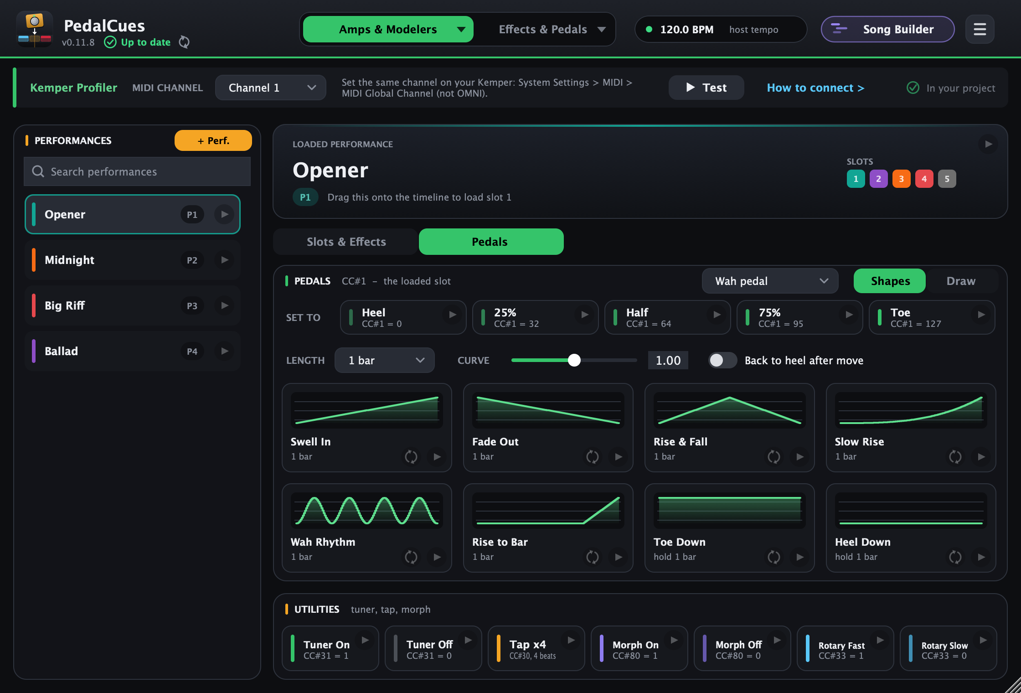Image resolution: width=1021 pixels, height=693 pixels.
Task: Toggle loop on Wah Rhythm shape
Action: tap(411, 557)
